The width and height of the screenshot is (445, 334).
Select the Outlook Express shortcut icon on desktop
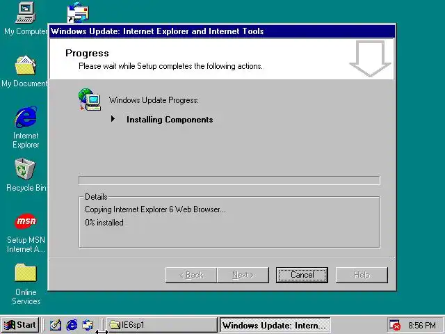pyautogui.click(x=78, y=13)
